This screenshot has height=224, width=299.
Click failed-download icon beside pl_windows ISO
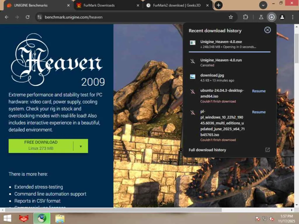click(193, 112)
